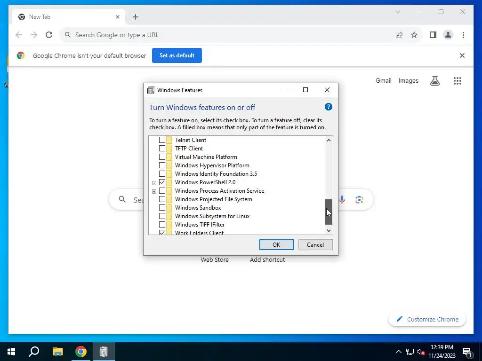
Task: Open the tab search chevron
Action: click(x=398, y=12)
